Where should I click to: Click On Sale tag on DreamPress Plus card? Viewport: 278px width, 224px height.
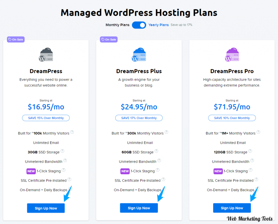pos(109,40)
